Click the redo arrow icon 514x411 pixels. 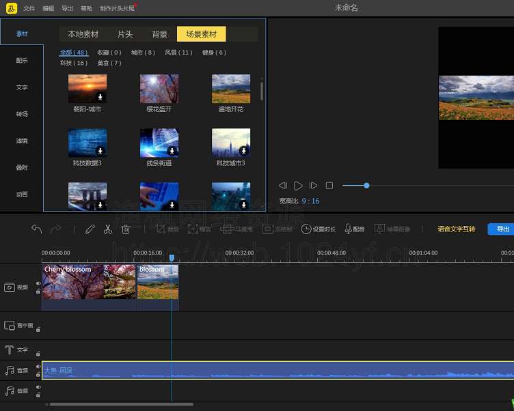(56, 229)
